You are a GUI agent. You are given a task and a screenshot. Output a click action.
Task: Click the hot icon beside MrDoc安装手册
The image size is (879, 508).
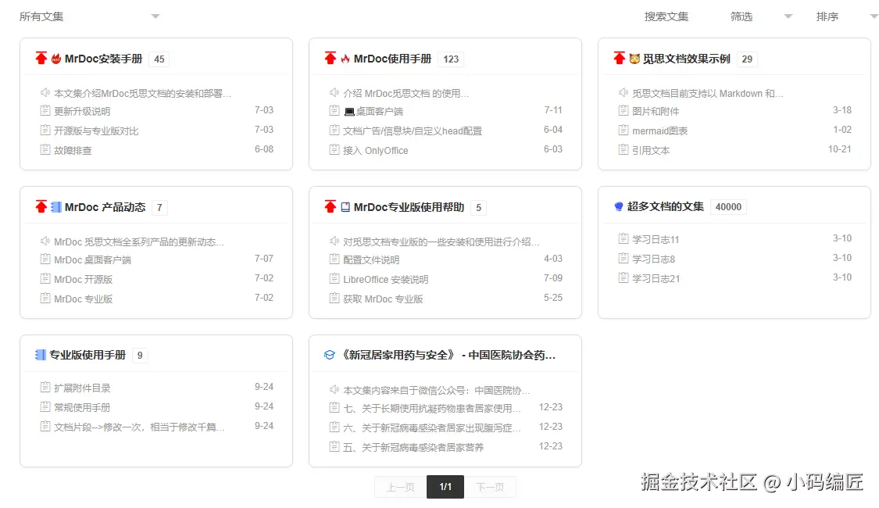56,59
